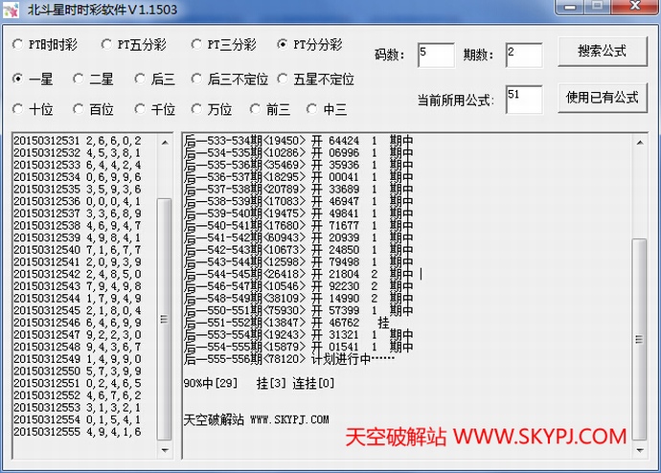Click the 使用已有公式 button
Image resolution: width=661 pixels, height=473 pixels.
pos(602,97)
